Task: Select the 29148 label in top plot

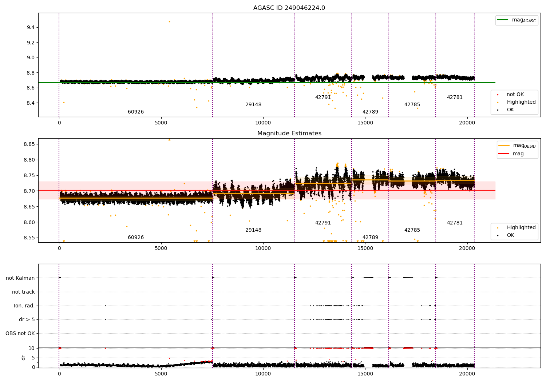Action: click(x=253, y=105)
